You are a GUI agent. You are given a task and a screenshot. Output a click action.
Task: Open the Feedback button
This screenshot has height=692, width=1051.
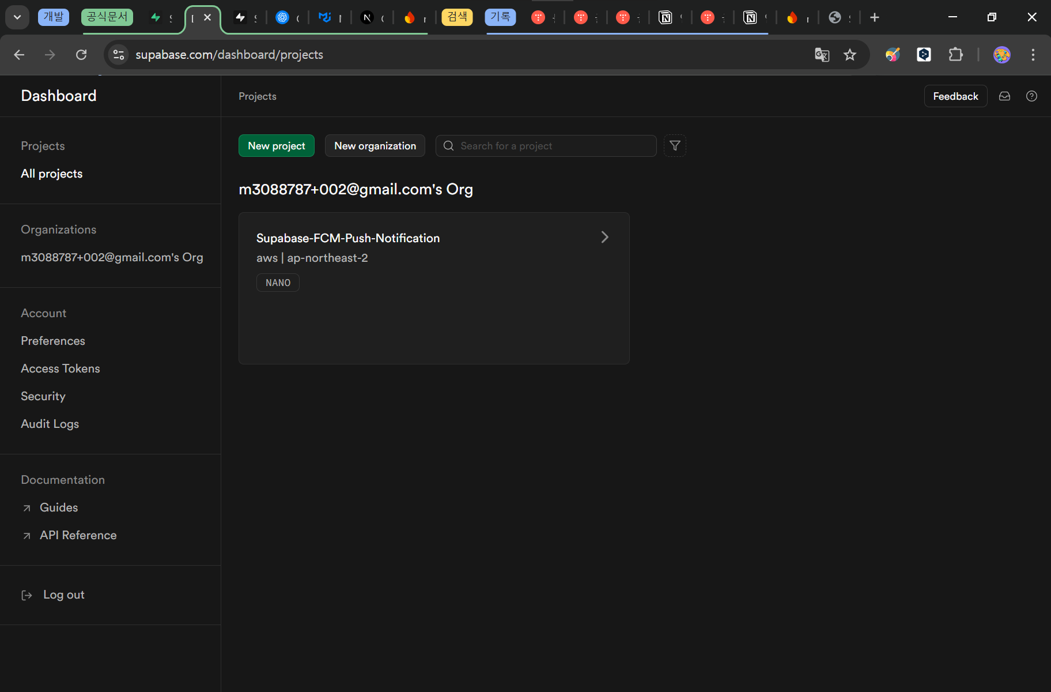[x=956, y=96]
